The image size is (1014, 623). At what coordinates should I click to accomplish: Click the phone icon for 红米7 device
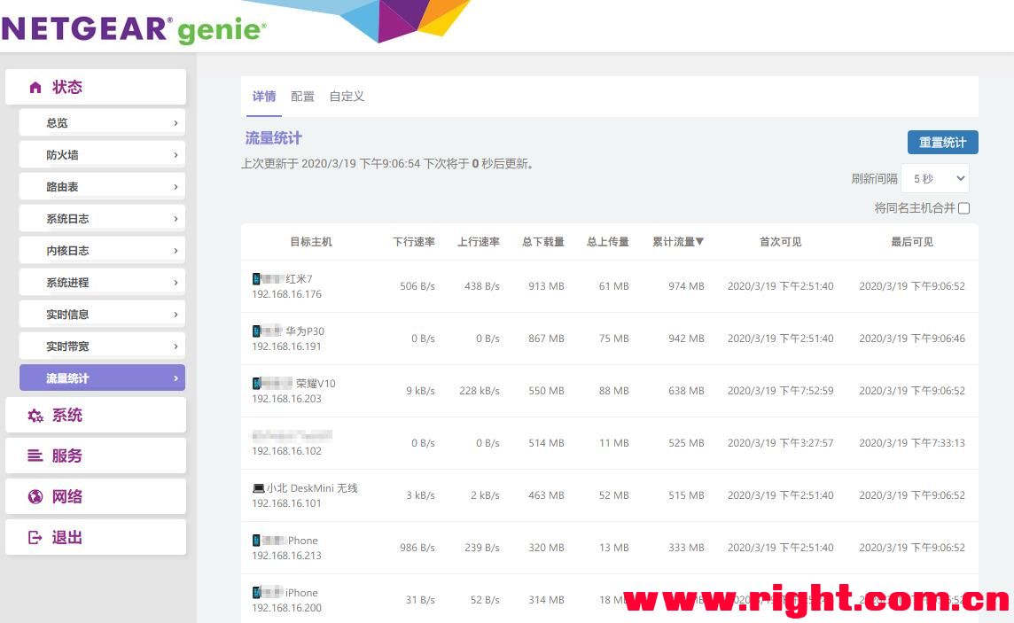[257, 279]
